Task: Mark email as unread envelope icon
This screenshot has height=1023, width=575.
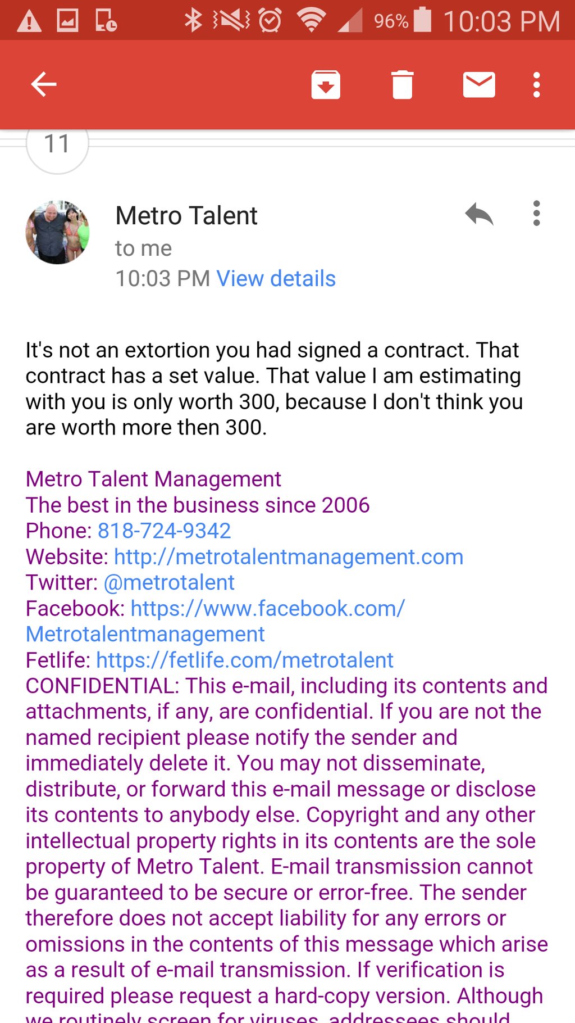Action: click(478, 85)
